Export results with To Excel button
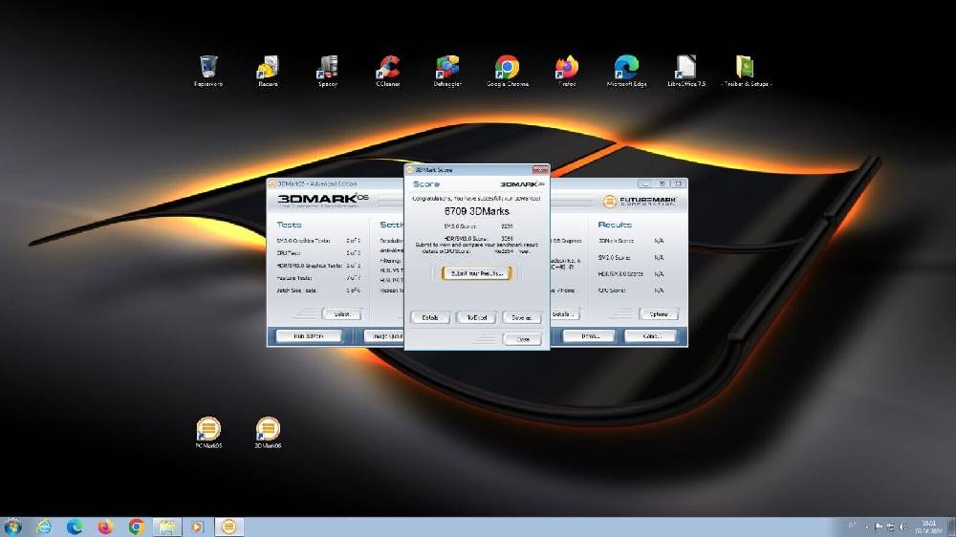Viewport: 956px width, 537px height. [477, 317]
